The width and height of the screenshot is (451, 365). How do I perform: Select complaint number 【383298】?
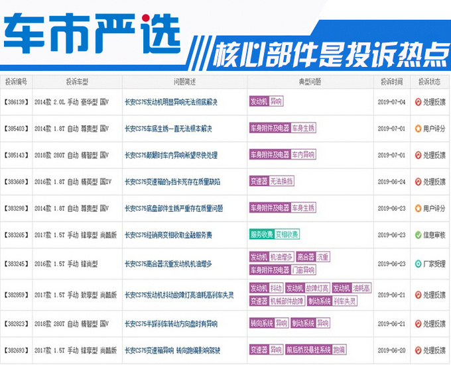click(16, 209)
